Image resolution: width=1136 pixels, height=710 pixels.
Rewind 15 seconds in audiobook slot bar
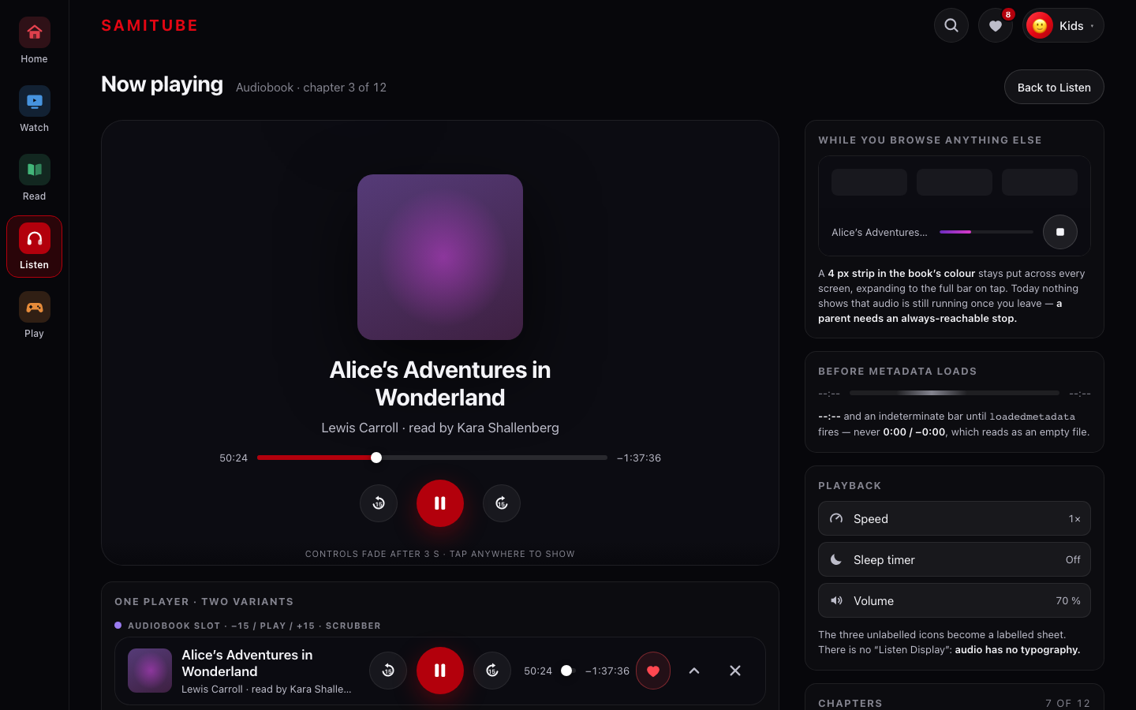pyautogui.click(x=388, y=671)
